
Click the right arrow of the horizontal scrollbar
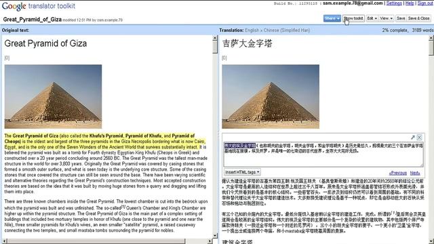[x=210, y=241]
